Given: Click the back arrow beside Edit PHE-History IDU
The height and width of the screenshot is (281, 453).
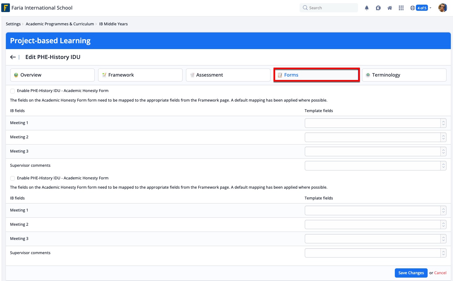Looking at the screenshot, I should (x=13, y=57).
